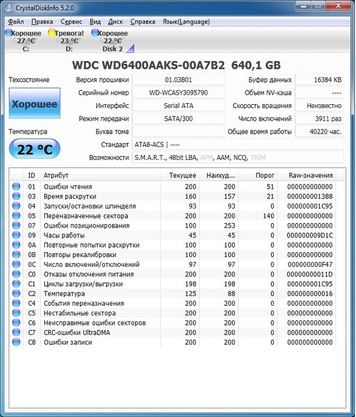Click raw value 00000000011D in row C0

310,274
